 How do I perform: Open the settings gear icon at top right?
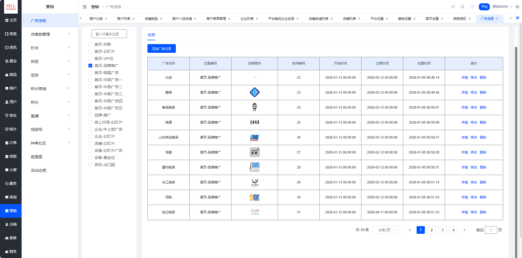517,7
